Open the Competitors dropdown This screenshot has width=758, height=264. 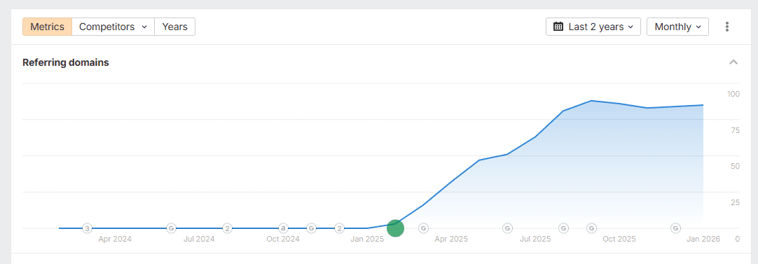113,27
